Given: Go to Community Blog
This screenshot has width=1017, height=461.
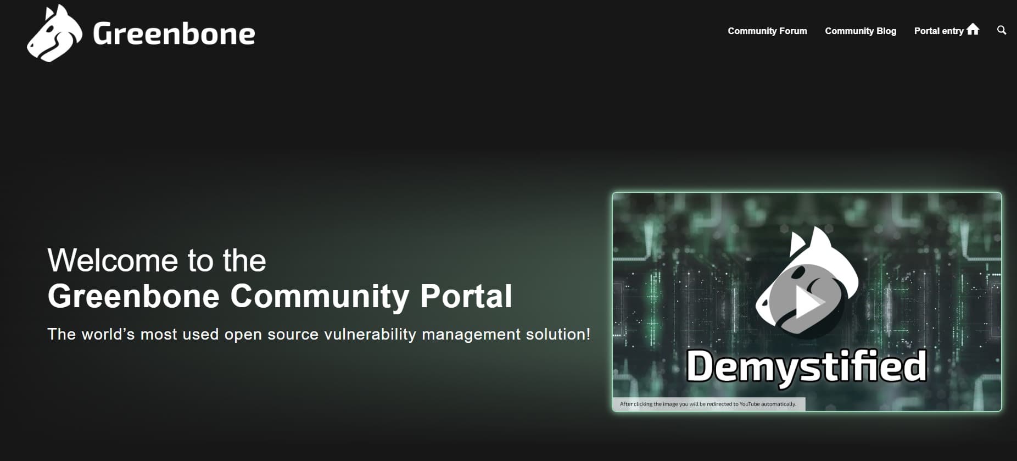Looking at the screenshot, I should click(x=860, y=31).
